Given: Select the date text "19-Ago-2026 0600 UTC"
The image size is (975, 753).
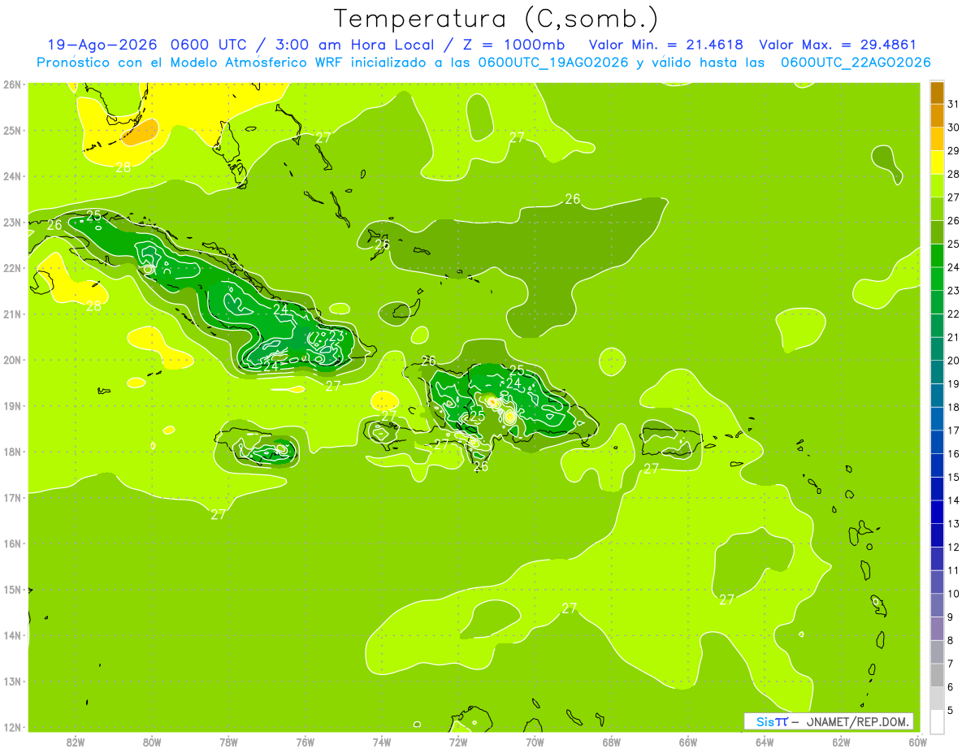Looking at the screenshot, I should point(144,45).
